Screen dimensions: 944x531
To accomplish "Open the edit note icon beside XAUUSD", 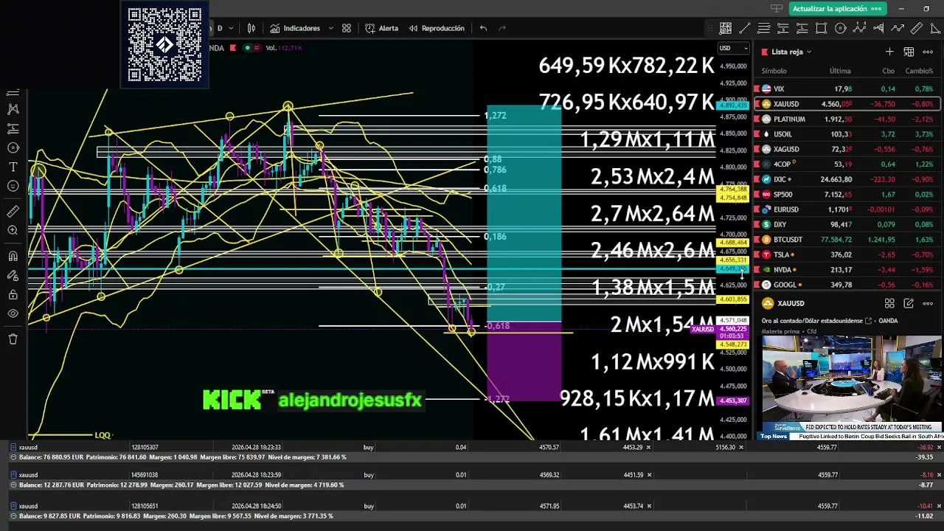I will point(909,303).
